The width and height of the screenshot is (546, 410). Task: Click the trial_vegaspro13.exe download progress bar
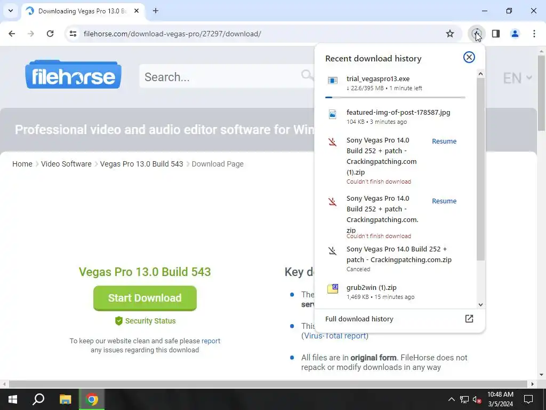click(x=395, y=98)
